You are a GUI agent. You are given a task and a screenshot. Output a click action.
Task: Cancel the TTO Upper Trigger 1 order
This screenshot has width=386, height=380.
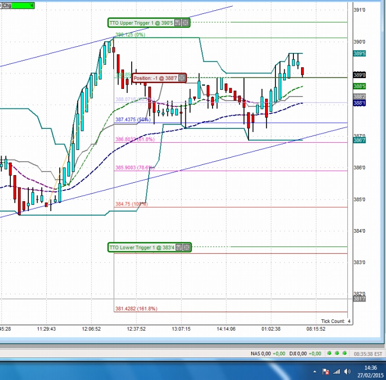(186, 23)
